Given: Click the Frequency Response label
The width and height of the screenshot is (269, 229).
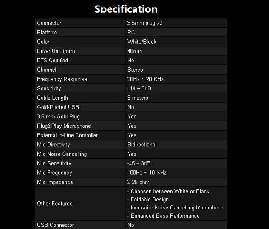Looking at the screenshot, I should 62,79.
